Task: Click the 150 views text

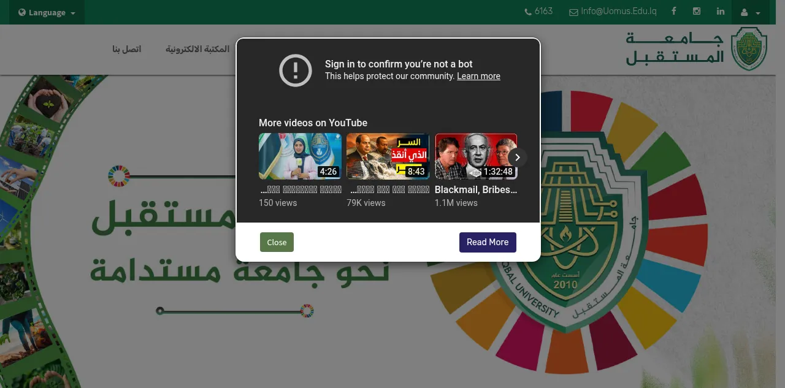Action: click(x=278, y=203)
